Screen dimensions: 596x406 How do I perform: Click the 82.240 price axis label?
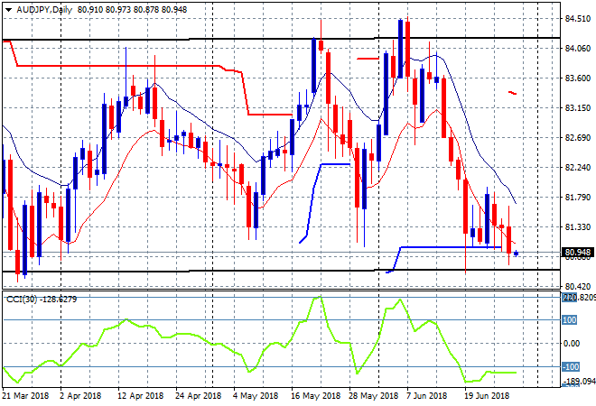(x=577, y=168)
